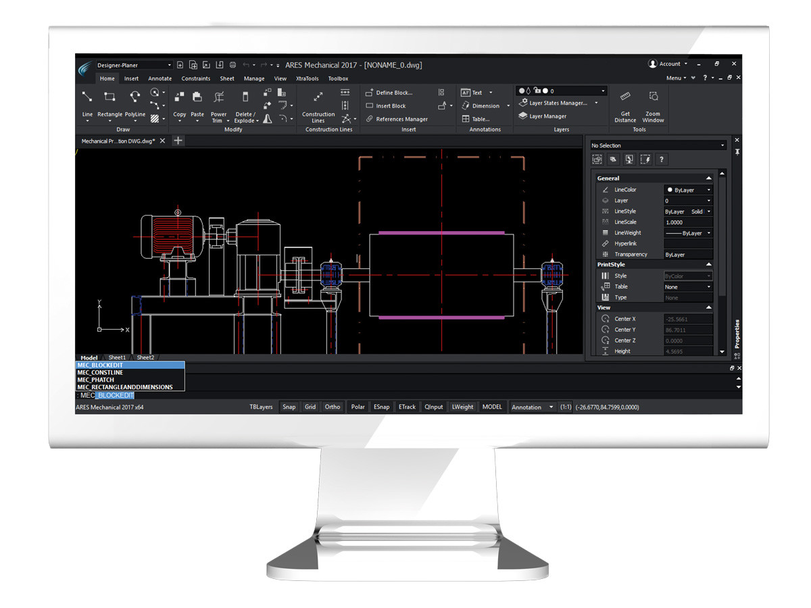Click the Quick Select lightning icon in Properties

coord(645,159)
